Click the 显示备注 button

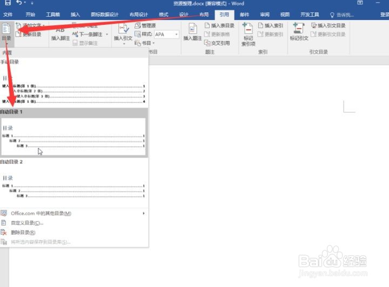tap(85, 43)
